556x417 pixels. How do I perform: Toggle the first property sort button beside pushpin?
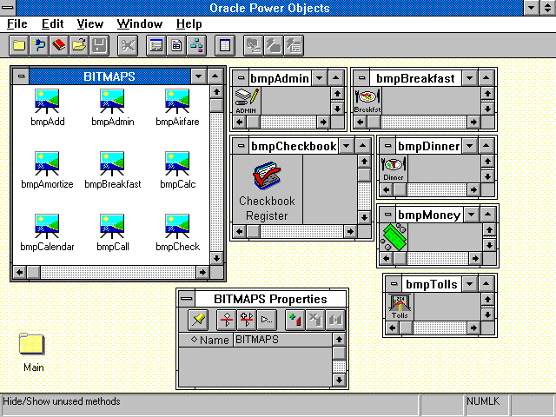(x=228, y=320)
